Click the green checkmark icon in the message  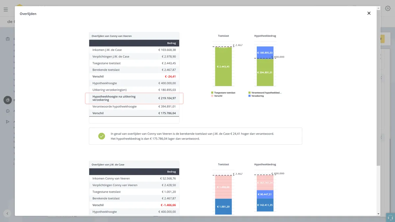102,136
